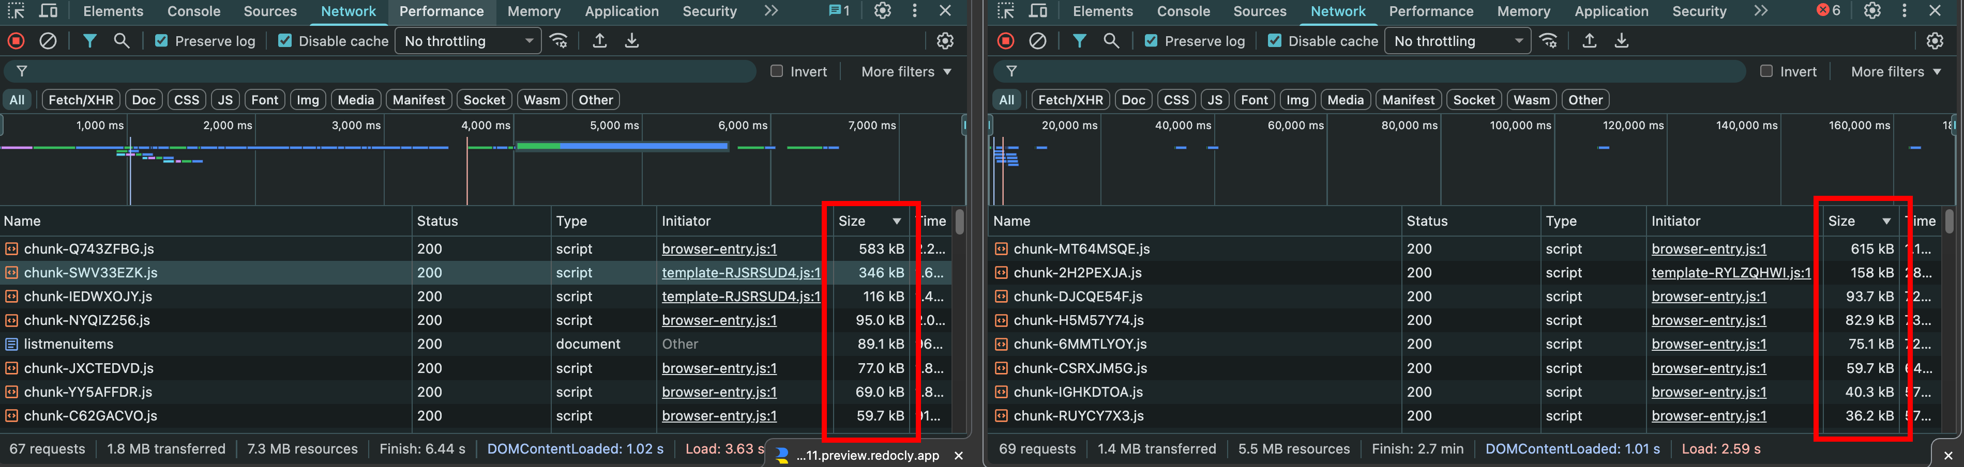The width and height of the screenshot is (1964, 467).
Task: Open network conditions wifi icon in left panel
Action: point(559,41)
